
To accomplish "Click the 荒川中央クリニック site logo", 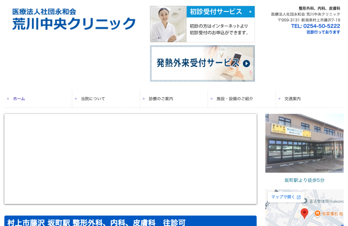I will point(74,19).
